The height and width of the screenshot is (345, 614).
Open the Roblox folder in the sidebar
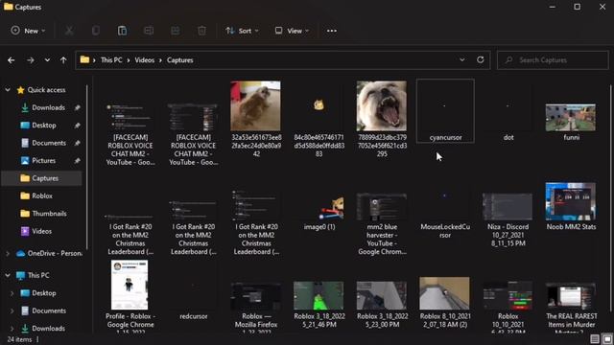[x=42, y=195]
